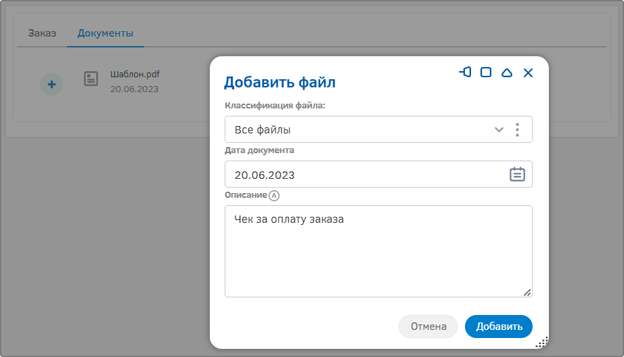Click the Отмена button
The image size is (624, 357).
click(428, 327)
